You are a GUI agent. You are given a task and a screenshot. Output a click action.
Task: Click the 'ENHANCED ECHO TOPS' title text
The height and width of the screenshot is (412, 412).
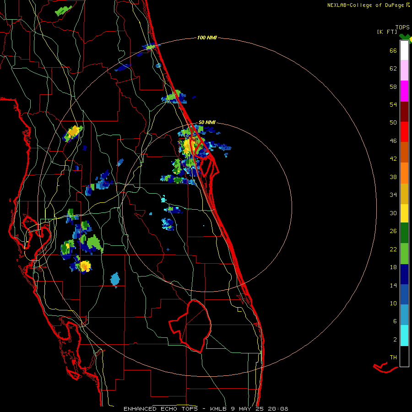(x=161, y=409)
